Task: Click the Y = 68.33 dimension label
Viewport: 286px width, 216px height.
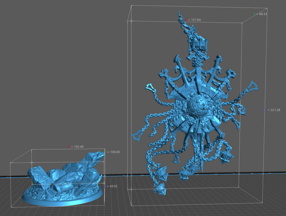Action: click(260, 14)
